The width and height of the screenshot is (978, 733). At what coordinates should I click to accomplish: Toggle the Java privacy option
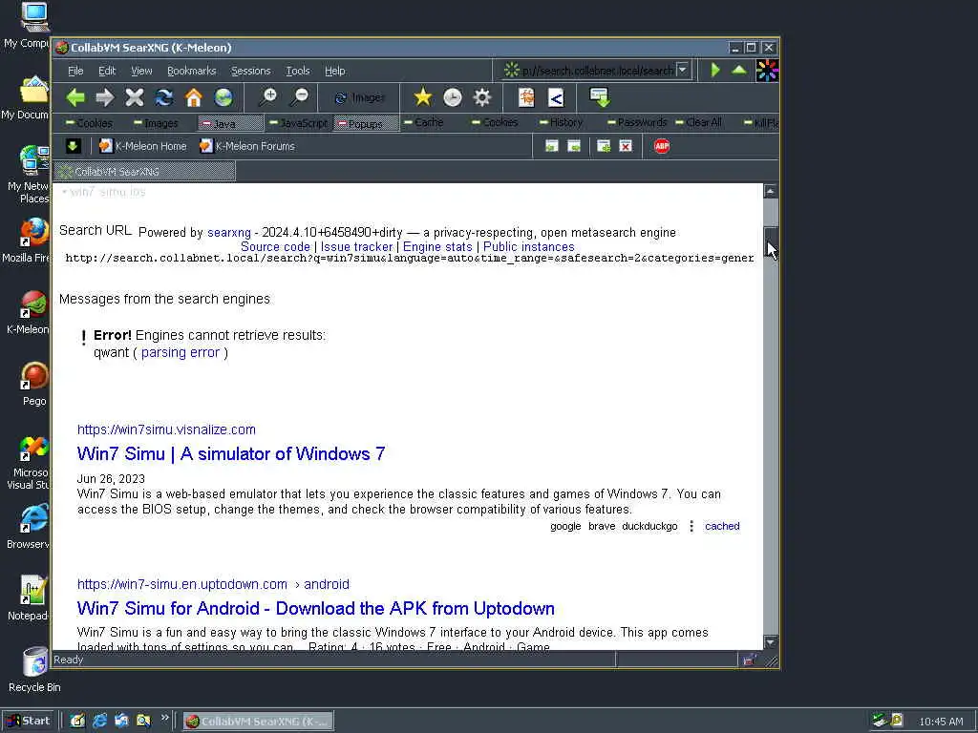(230, 123)
